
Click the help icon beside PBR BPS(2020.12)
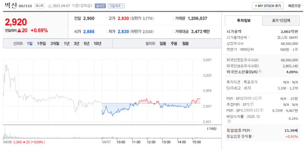(261, 110)
